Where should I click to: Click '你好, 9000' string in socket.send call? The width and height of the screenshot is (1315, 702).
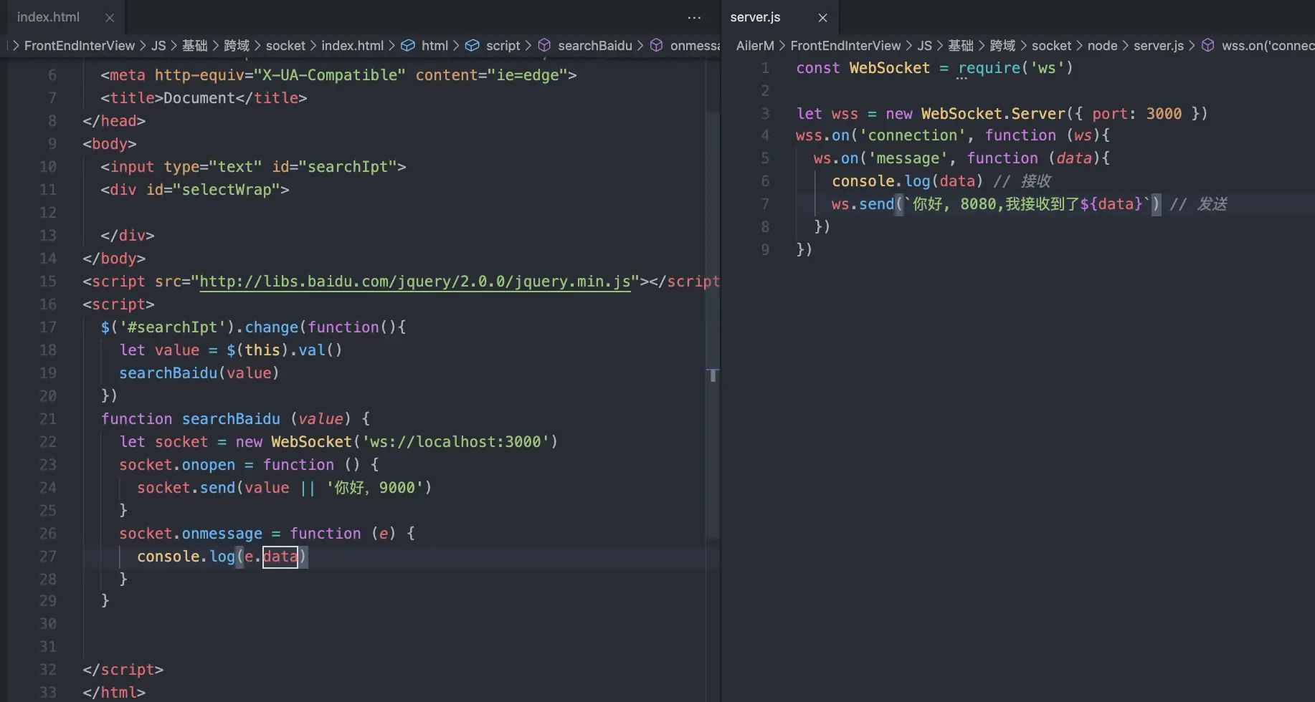(375, 488)
